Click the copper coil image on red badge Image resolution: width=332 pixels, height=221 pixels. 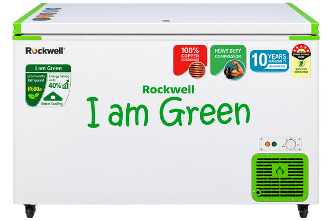197,70
